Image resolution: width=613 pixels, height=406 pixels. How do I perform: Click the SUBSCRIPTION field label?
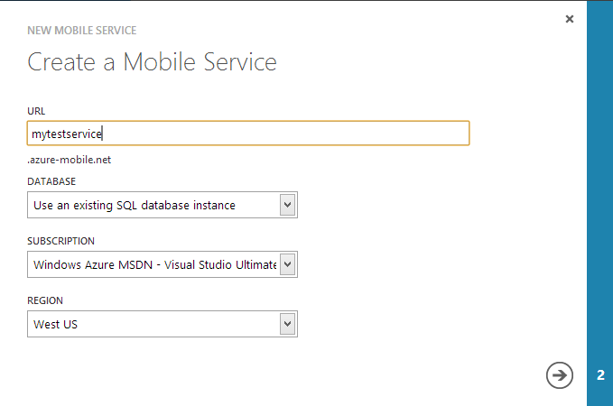[x=60, y=241]
